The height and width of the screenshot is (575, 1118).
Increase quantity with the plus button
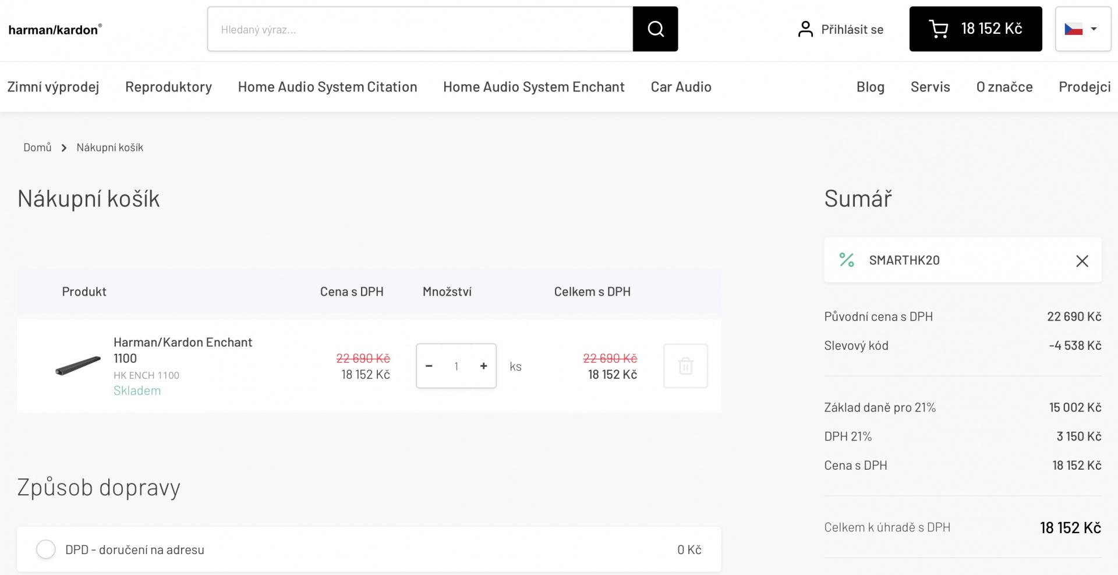483,366
